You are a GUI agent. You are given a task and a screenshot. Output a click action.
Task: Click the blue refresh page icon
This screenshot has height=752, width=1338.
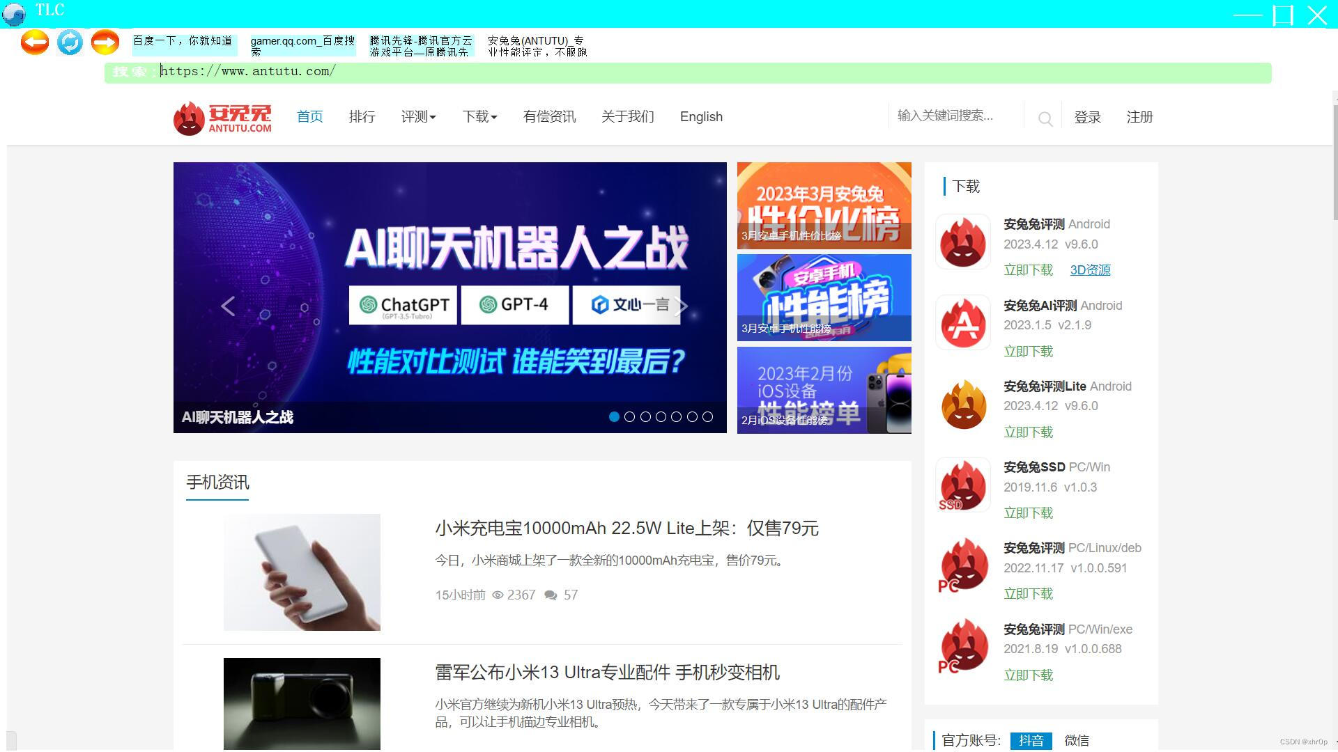pyautogui.click(x=70, y=42)
